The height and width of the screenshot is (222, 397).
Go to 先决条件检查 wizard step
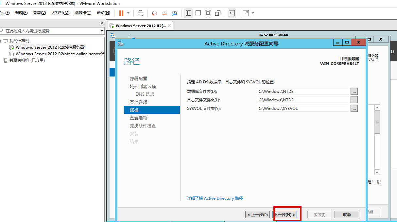143,126
